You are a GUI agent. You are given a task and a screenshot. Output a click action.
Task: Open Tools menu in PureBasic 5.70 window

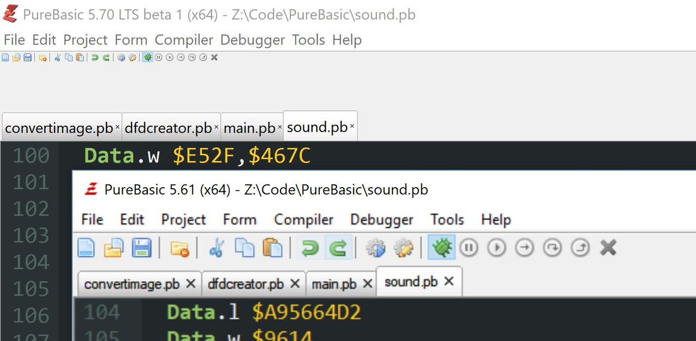pos(308,40)
